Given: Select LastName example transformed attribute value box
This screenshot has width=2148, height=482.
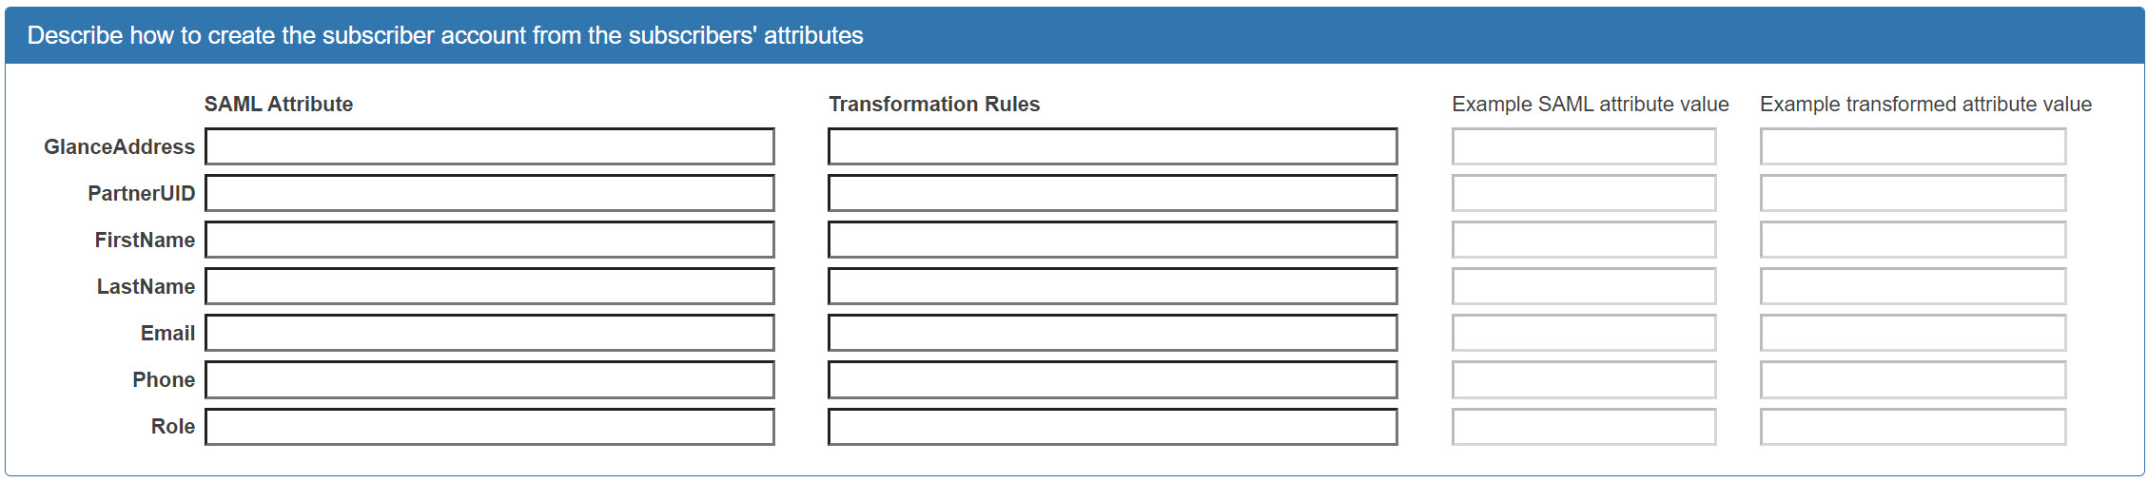Looking at the screenshot, I should 1913,286.
